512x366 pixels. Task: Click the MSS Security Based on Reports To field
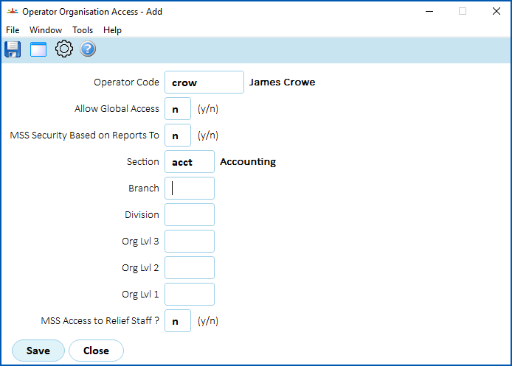click(178, 136)
